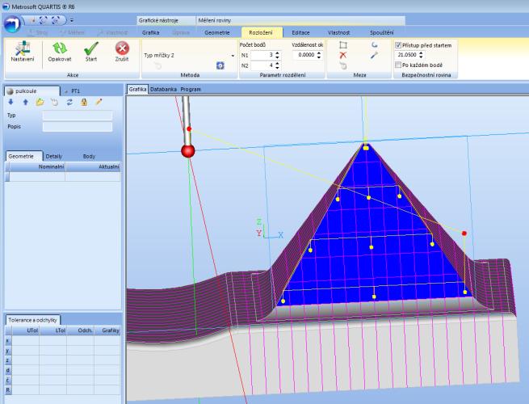Click the N2 value field showing 4
Image resolution: width=529 pixels, height=404 pixels.
click(262, 65)
